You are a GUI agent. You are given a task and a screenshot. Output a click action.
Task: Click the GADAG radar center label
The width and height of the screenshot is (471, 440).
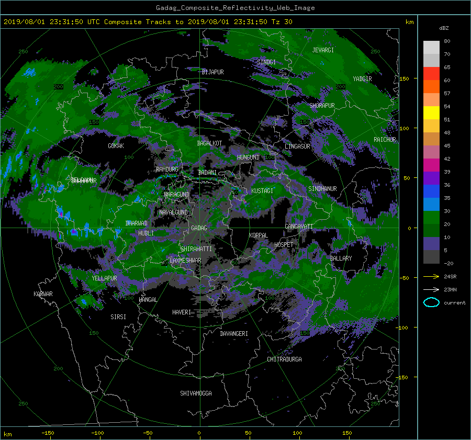tap(199, 228)
